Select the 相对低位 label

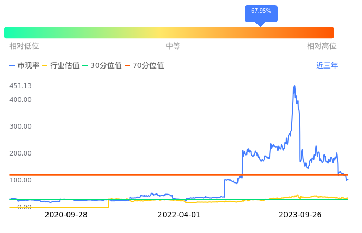click(24, 46)
